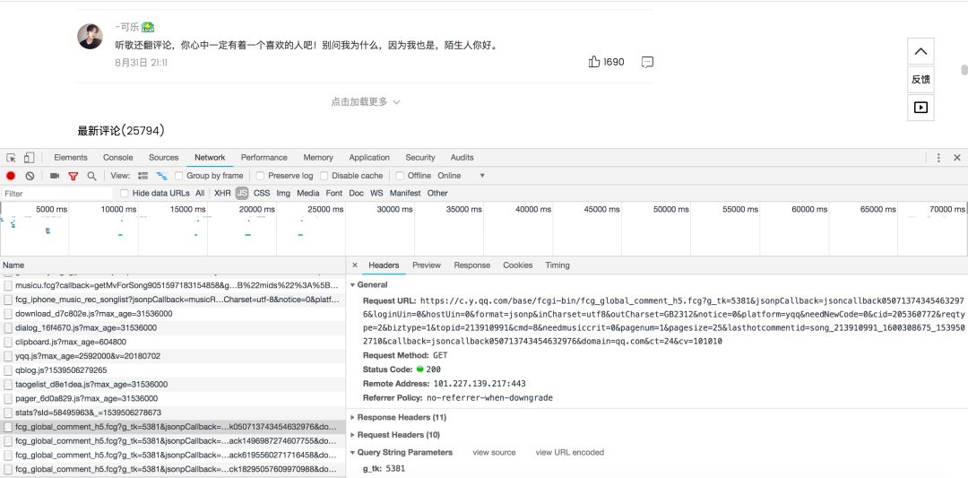Select request stats?sId=58495963
This screenshot has height=478, width=968.
point(173,413)
